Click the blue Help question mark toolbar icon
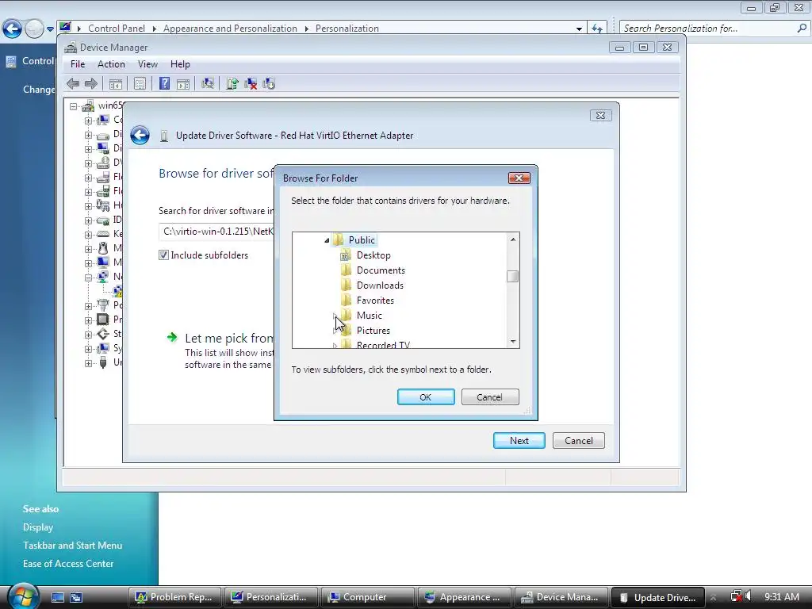812x609 pixels. [x=164, y=83]
